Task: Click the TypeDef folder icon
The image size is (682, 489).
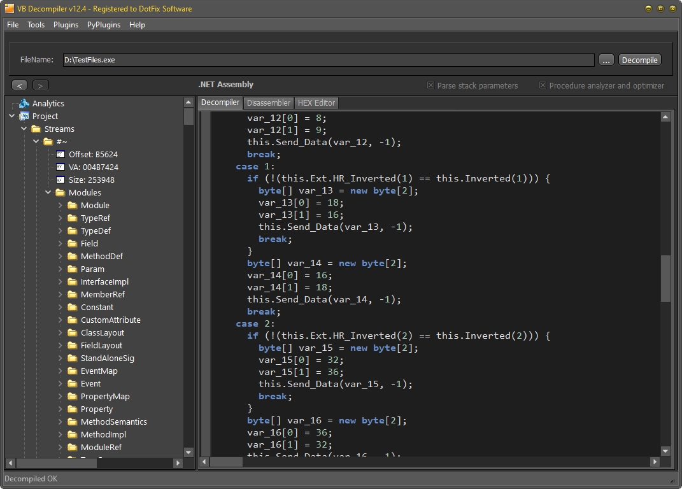Action: 72,230
